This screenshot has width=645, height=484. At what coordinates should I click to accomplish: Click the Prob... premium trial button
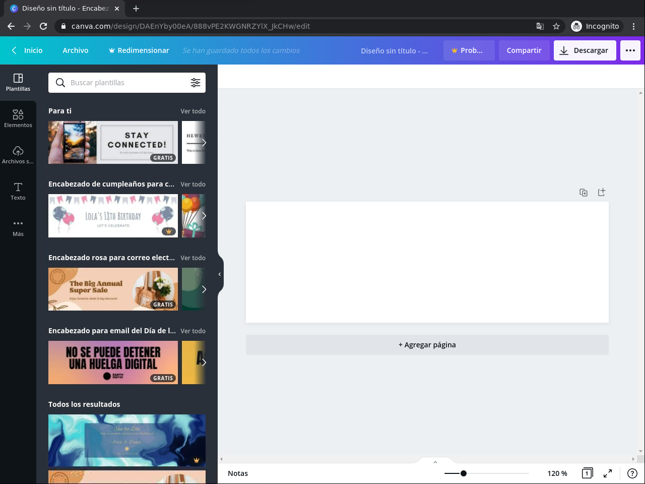(x=469, y=50)
